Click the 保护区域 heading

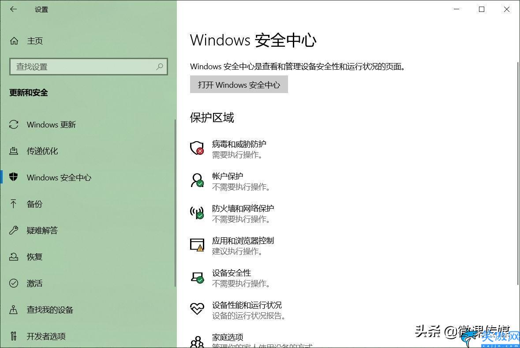point(212,117)
